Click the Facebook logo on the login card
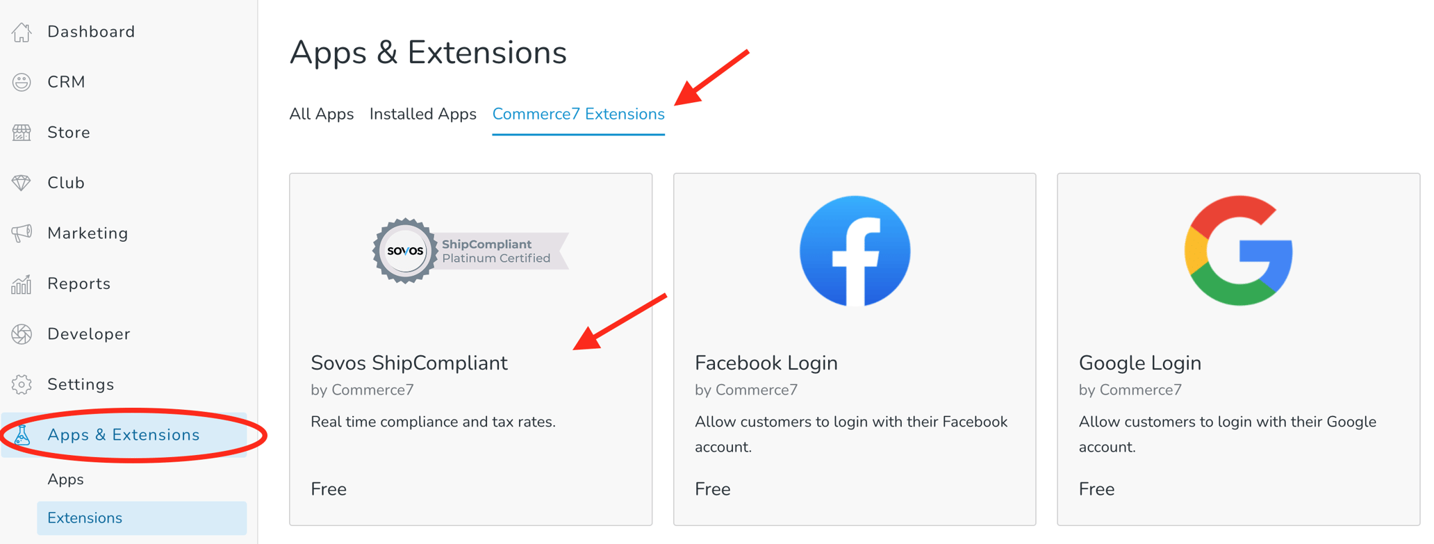1434x544 pixels. (855, 251)
